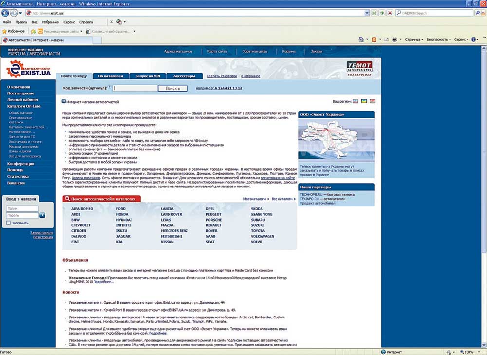Click the green Go arrow beside address bar

tap(382, 13)
